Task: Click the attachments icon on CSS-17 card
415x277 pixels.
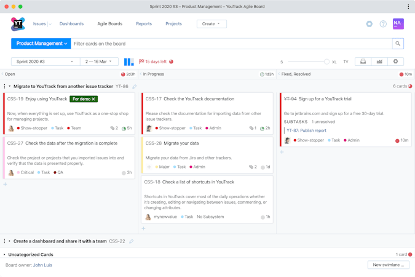Action: (x=251, y=128)
